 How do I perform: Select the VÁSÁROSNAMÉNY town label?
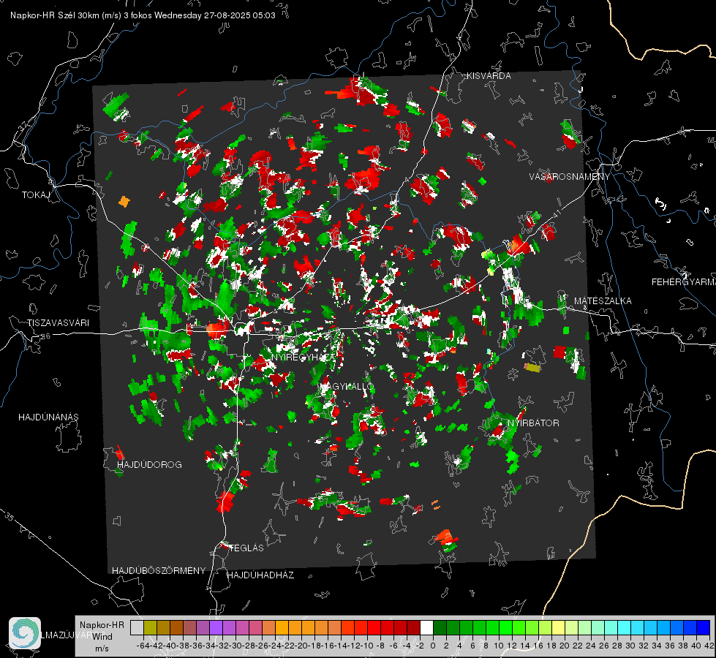[570, 177]
